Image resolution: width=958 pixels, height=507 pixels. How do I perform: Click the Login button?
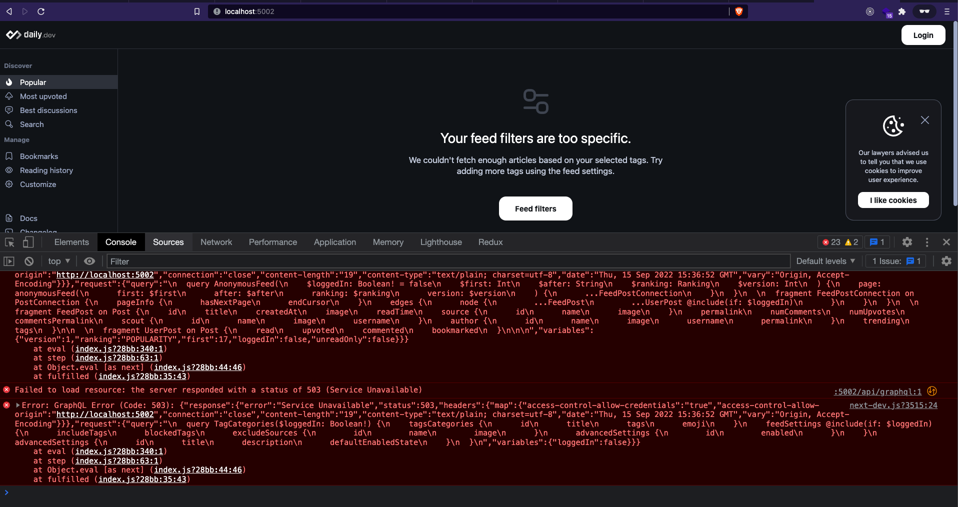(923, 35)
